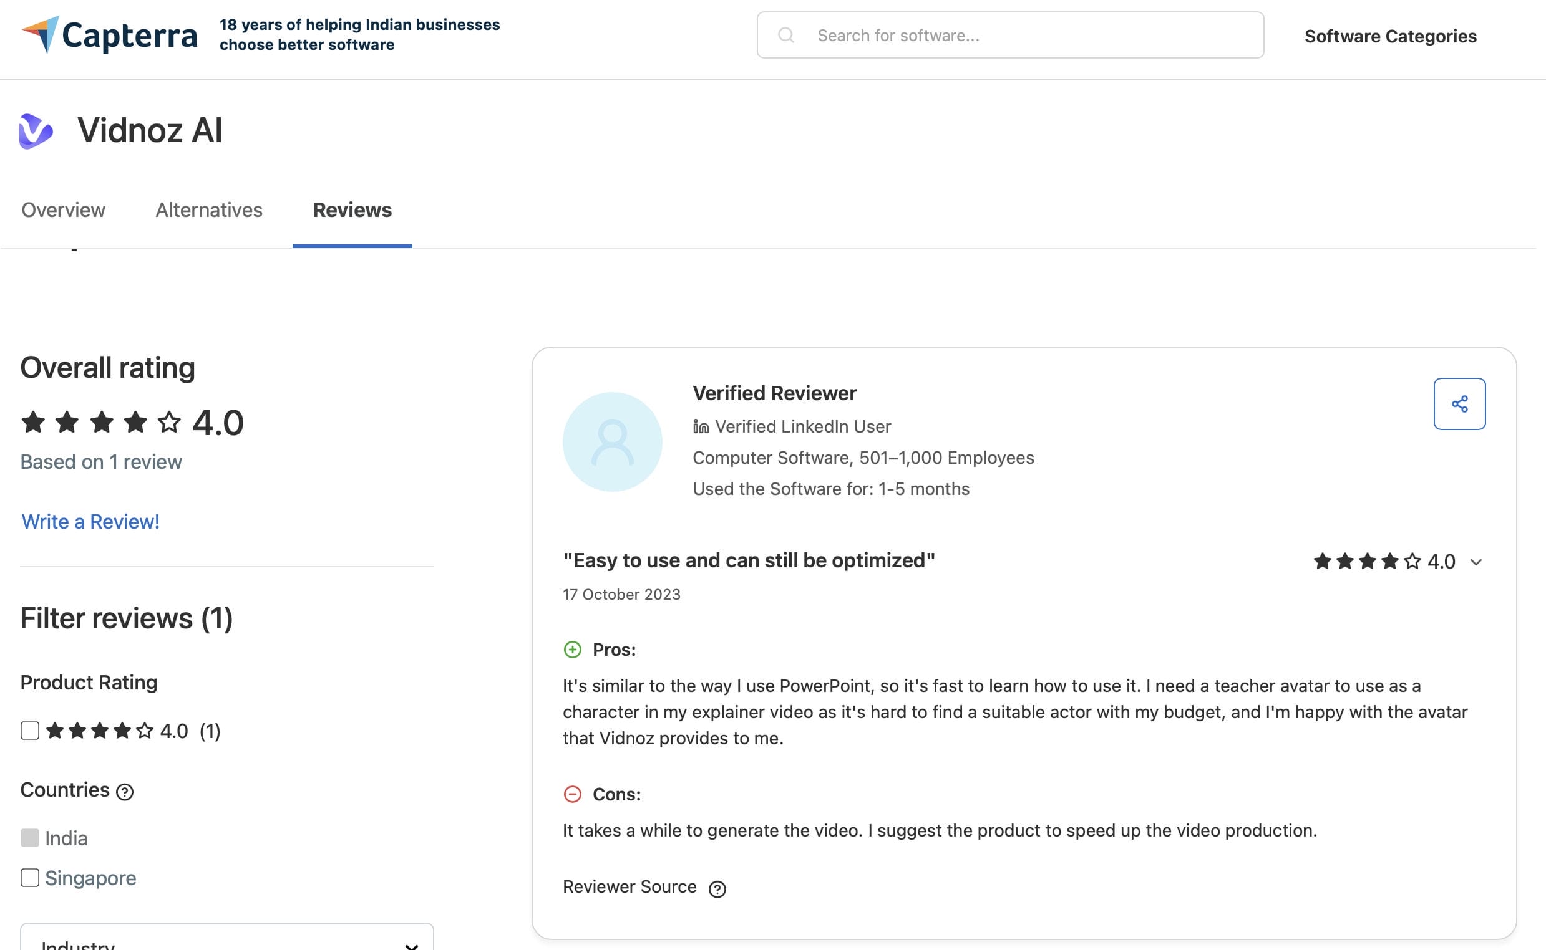Image resolution: width=1546 pixels, height=950 pixels.
Task: Open the Industry dropdown
Action: tap(227, 938)
